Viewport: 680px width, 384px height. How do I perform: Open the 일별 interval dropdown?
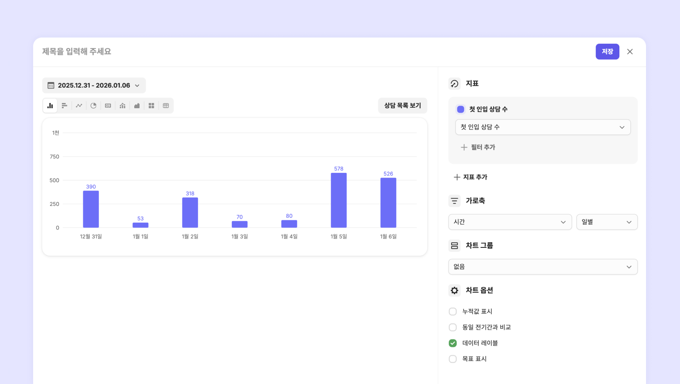click(x=606, y=222)
